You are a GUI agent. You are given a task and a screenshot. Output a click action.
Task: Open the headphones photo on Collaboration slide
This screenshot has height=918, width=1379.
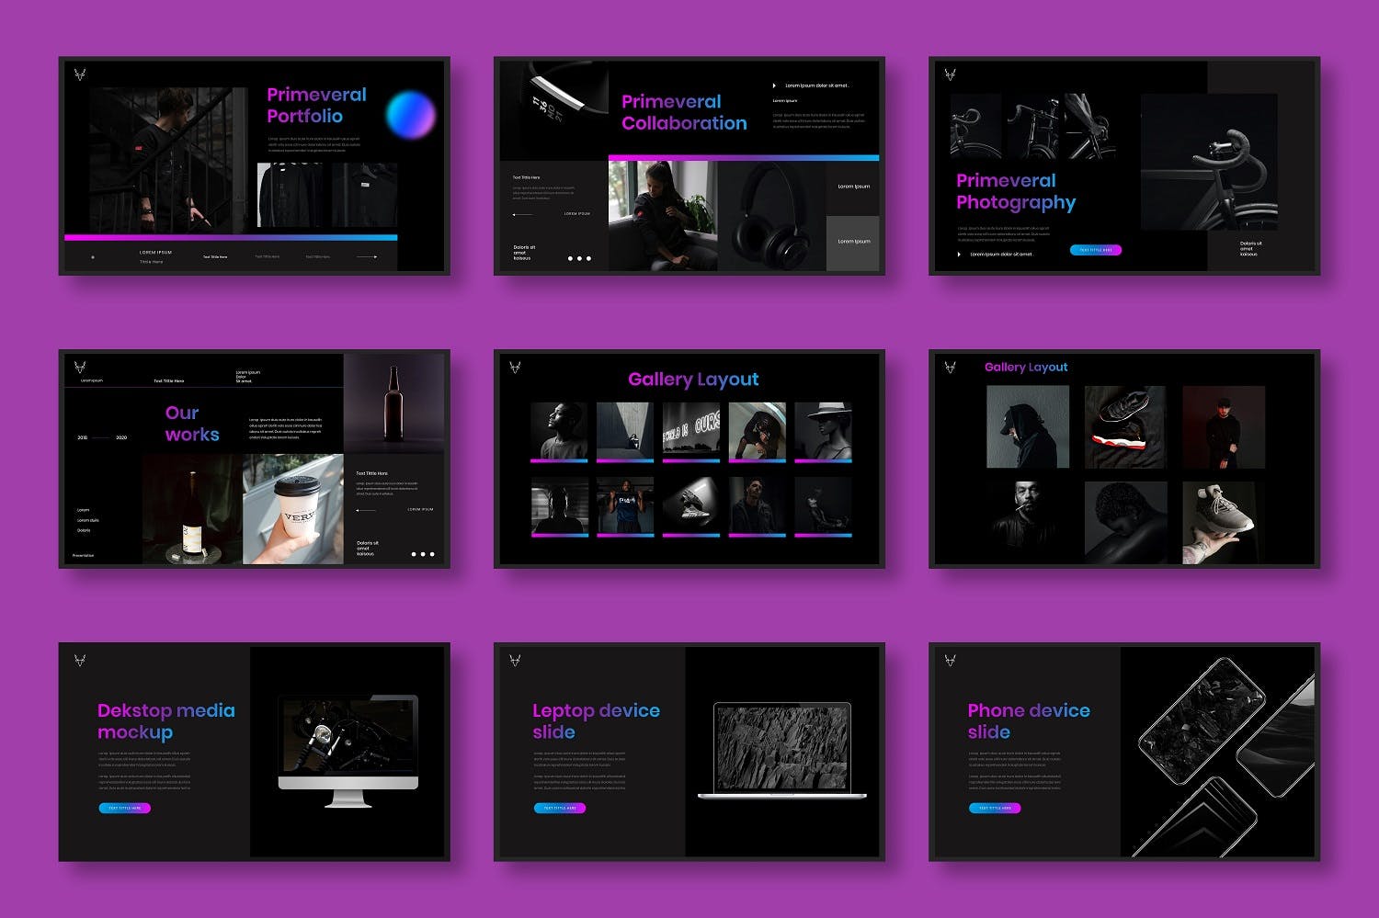771,217
